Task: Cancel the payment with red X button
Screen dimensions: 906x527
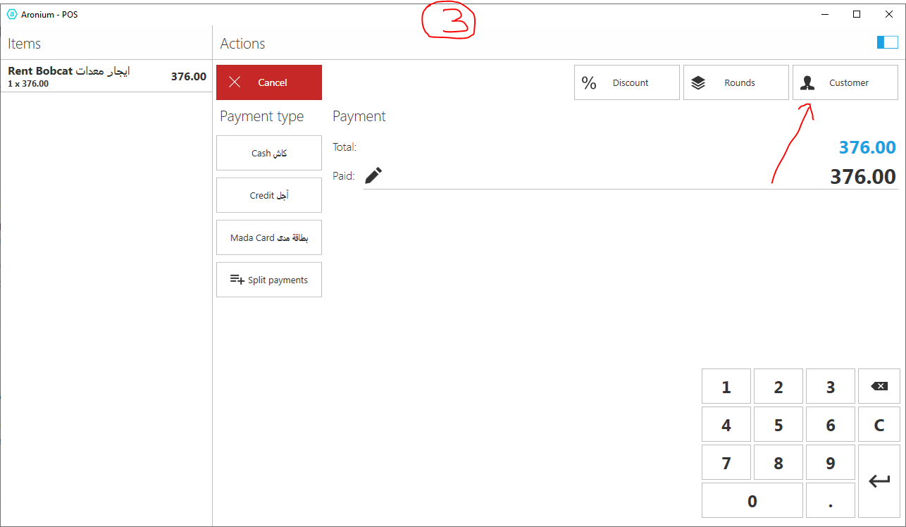Action: (268, 82)
